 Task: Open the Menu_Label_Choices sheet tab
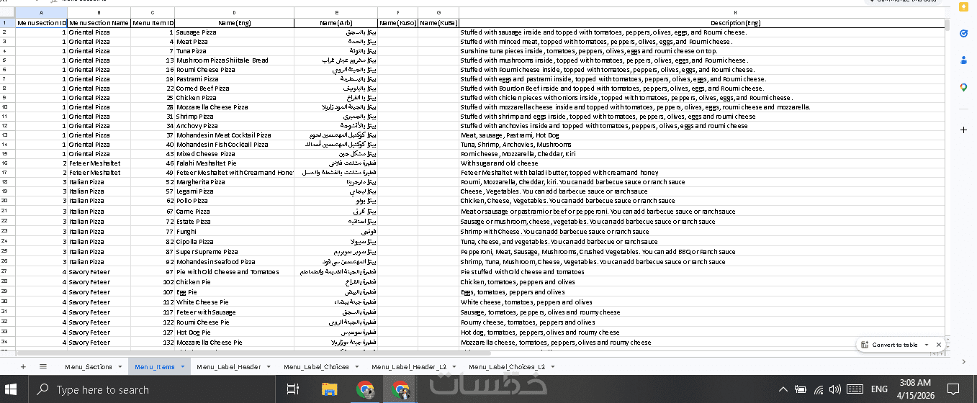click(316, 367)
